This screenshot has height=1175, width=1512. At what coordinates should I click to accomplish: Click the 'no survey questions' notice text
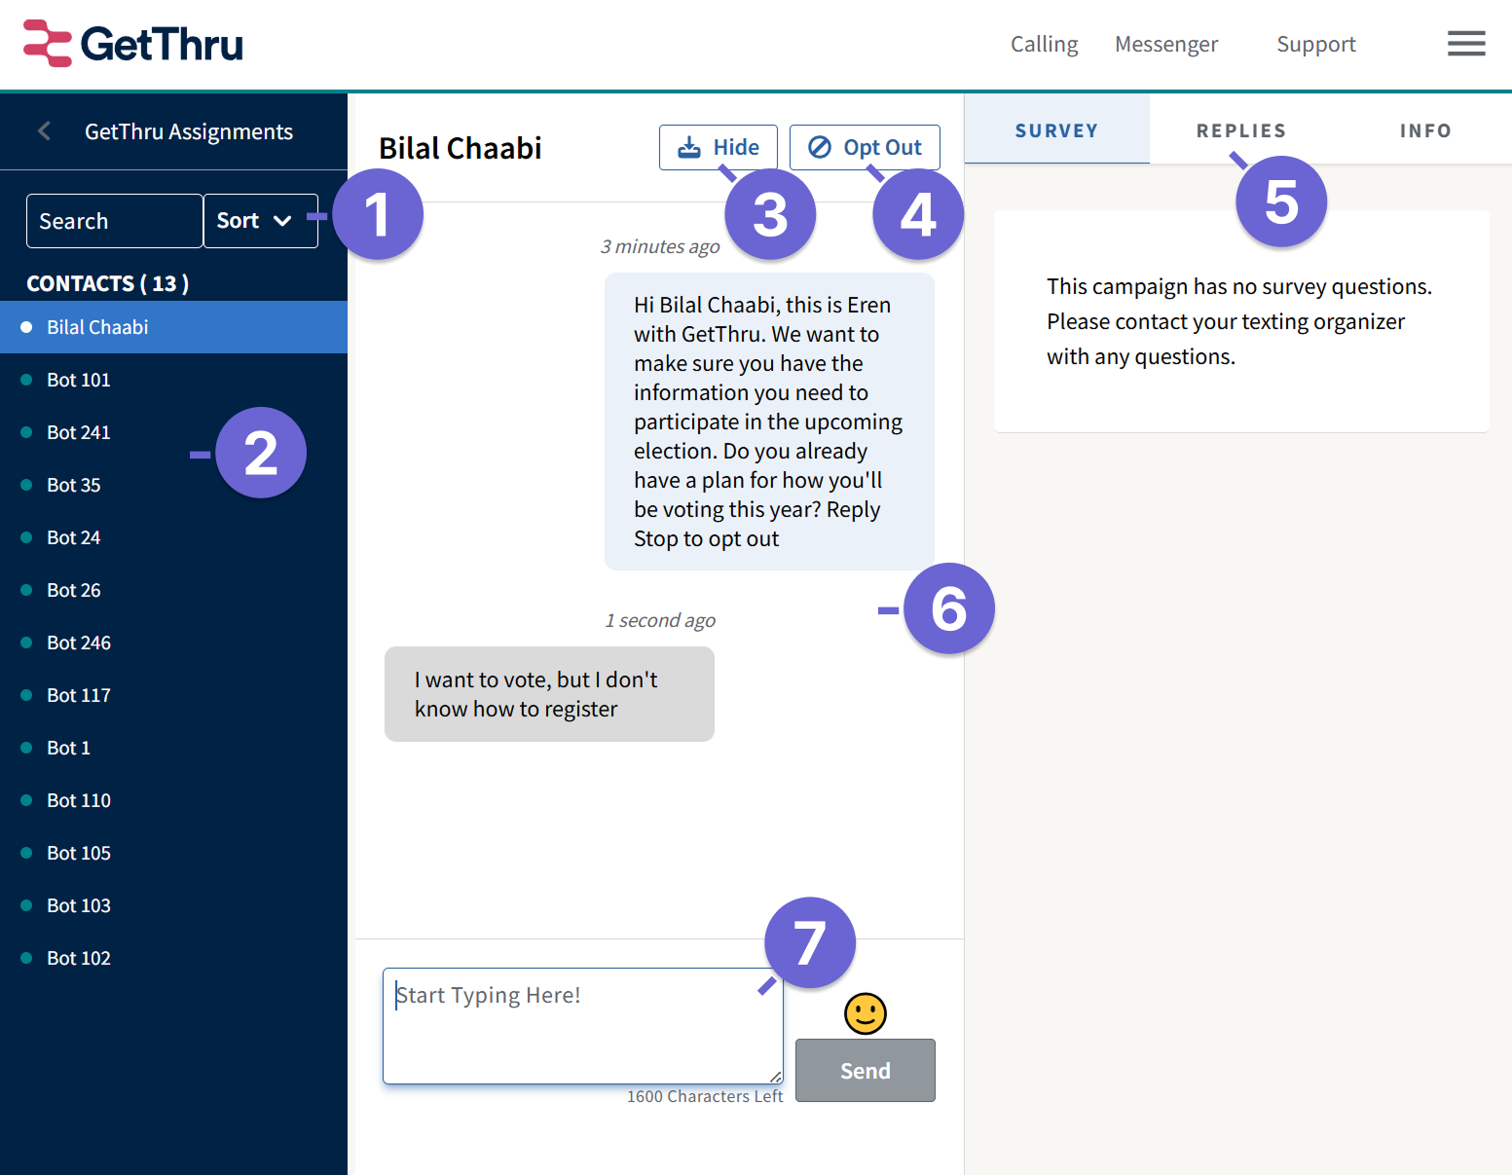[1239, 321]
